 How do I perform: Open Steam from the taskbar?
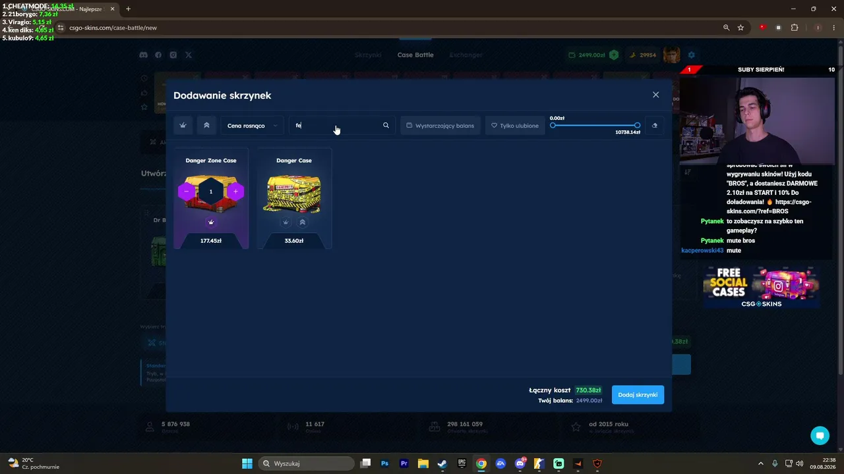442,463
